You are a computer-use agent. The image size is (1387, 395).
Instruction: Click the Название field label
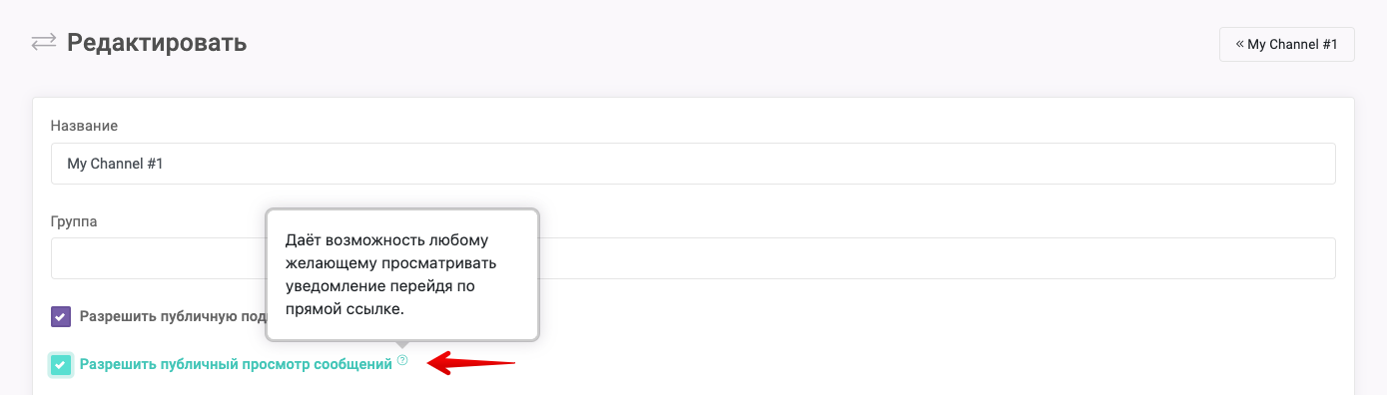[85, 126]
